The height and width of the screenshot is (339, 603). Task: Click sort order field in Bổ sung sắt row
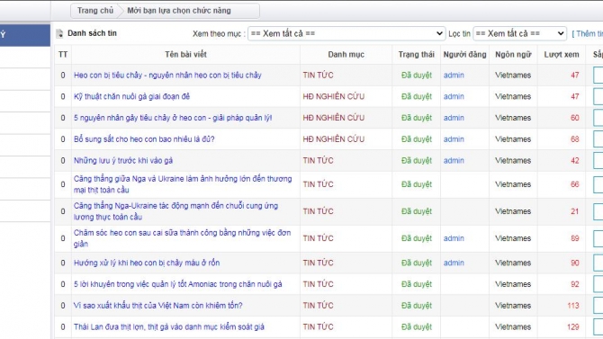[x=598, y=139]
